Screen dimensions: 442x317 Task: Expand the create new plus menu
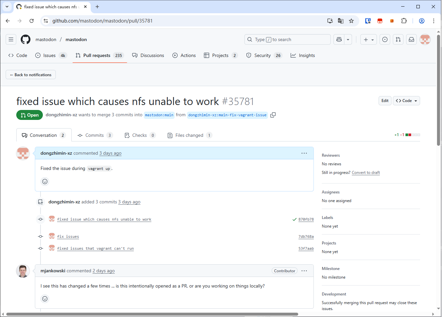[369, 39]
